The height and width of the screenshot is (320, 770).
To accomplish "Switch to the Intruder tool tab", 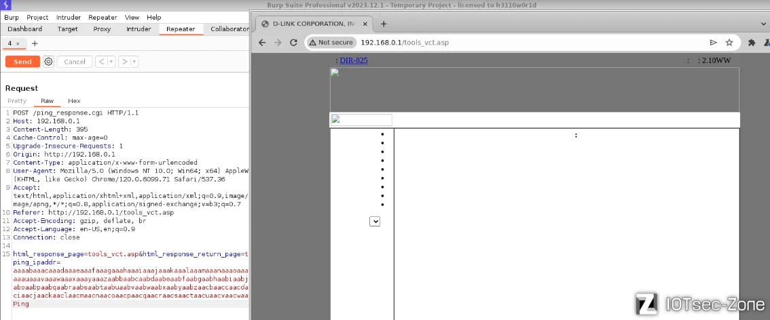I will 139,29.
